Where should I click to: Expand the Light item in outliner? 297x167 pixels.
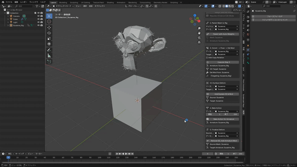pyautogui.click(x=8, y=22)
